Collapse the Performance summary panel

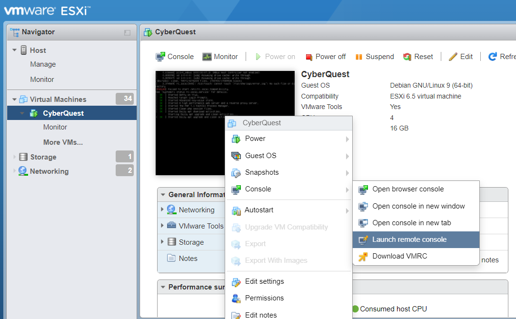pos(163,287)
